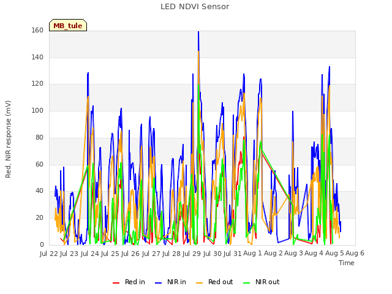Click the x-axis date label Jul 31
Viewport: 392px width, 294px height.
(233, 254)
